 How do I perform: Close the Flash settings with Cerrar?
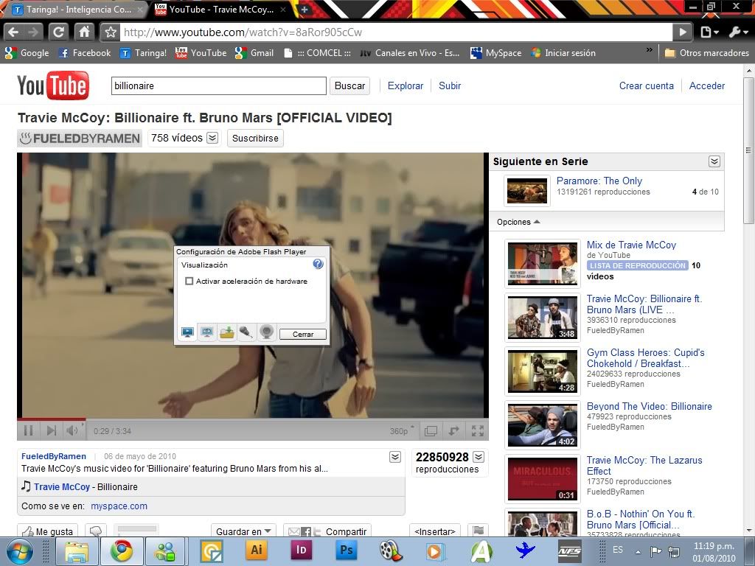click(303, 334)
